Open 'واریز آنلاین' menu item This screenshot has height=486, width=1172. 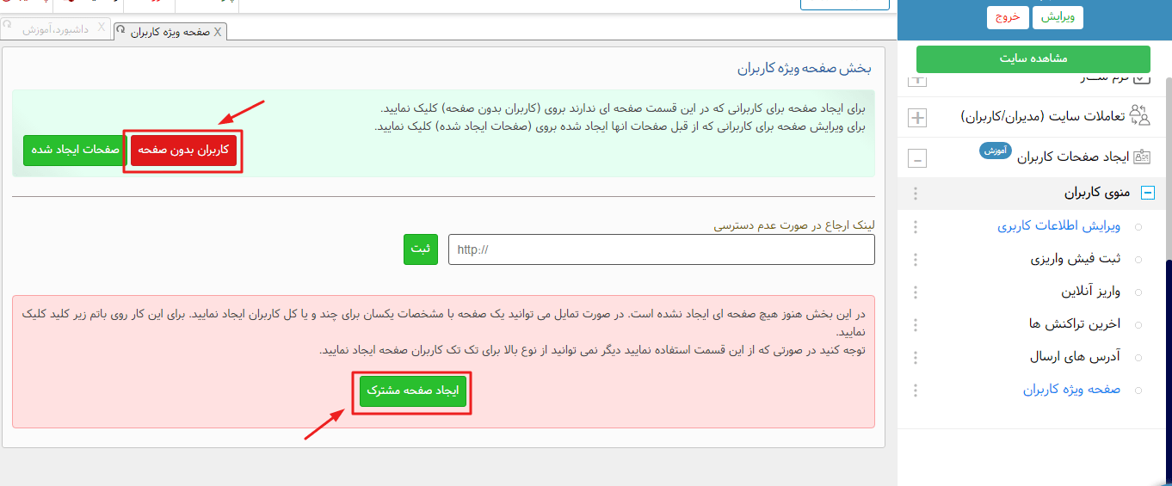(1090, 292)
